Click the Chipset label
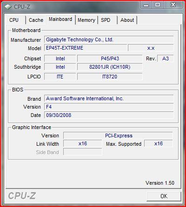Screen dimensions: 186x207 tap(33, 58)
